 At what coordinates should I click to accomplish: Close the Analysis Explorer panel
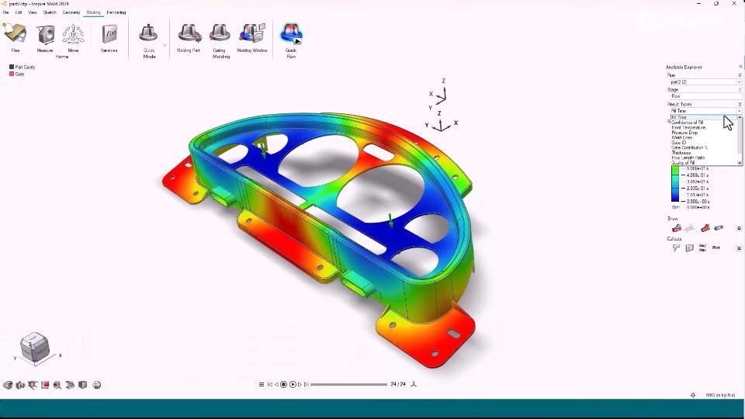(x=740, y=67)
